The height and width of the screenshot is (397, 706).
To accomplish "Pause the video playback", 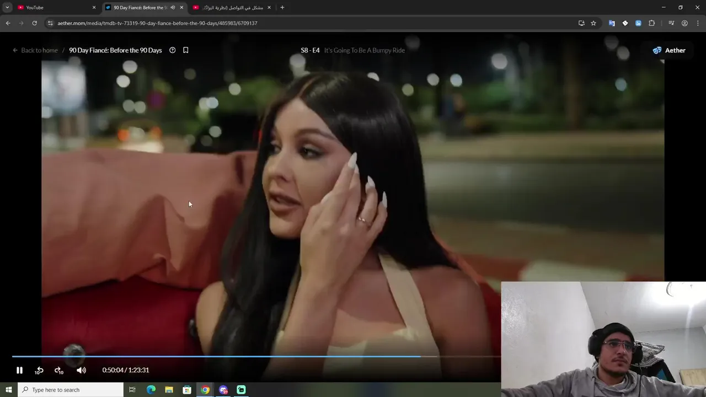I will tap(19, 370).
